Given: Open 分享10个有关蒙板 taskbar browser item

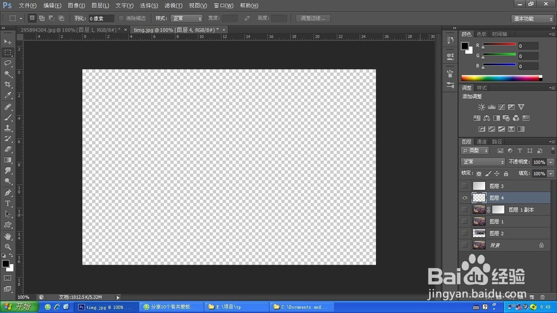Looking at the screenshot, I should click(x=172, y=307).
